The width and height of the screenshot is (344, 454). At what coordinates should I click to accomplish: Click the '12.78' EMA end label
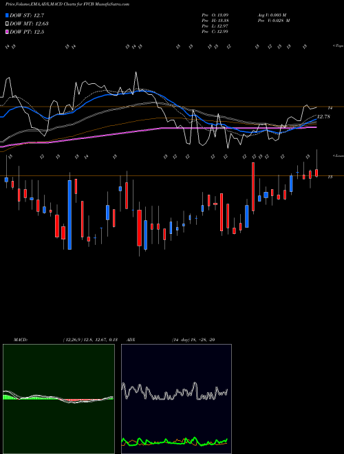click(x=324, y=117)
